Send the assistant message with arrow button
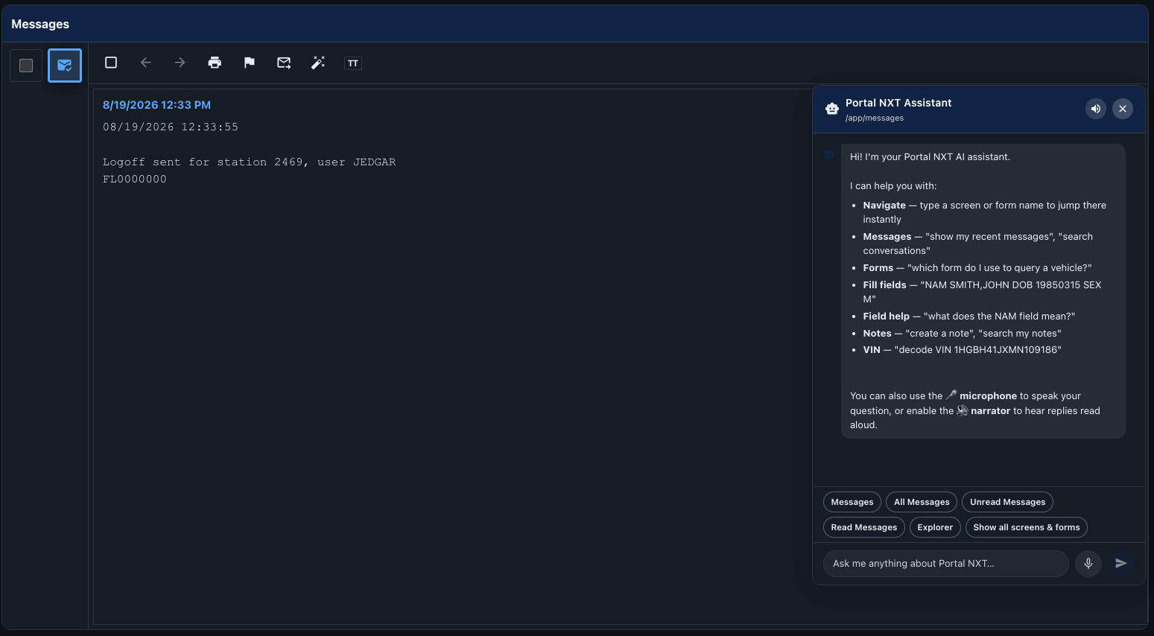 pos(1121,564)
